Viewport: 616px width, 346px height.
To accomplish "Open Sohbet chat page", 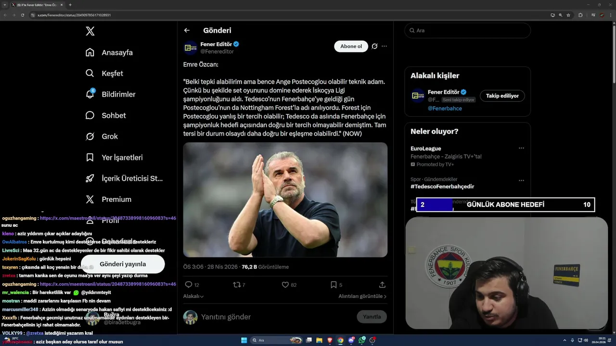I will (105, 115).
